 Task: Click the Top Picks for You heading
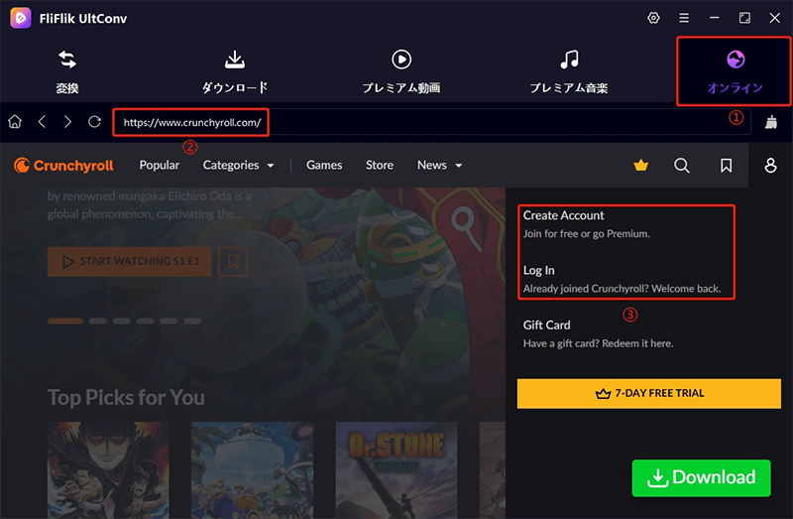[127, 398]
